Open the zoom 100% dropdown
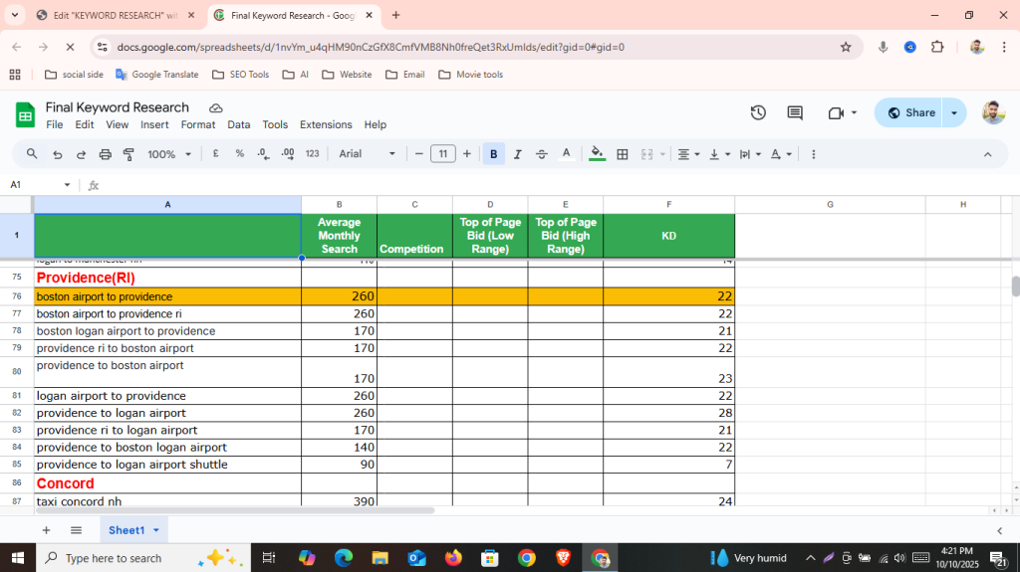 click(x=168, y=154)
